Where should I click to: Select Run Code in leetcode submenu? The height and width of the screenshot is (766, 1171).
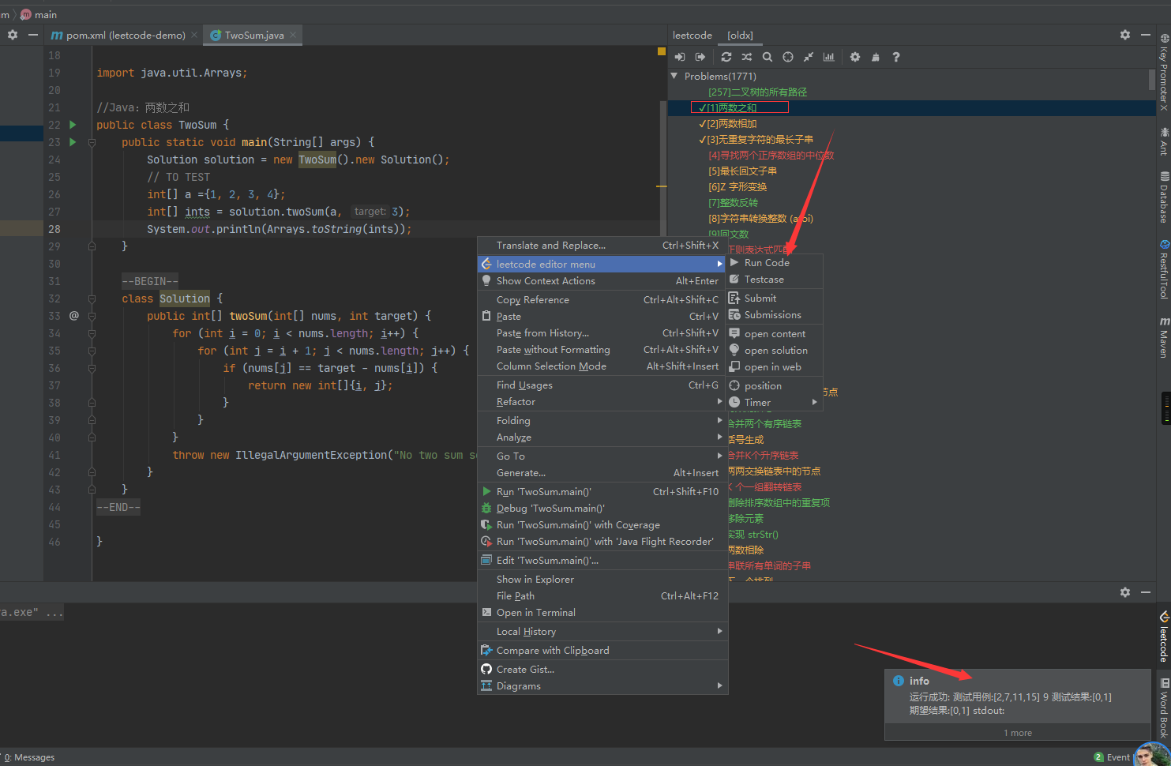[x=775, y=262]
